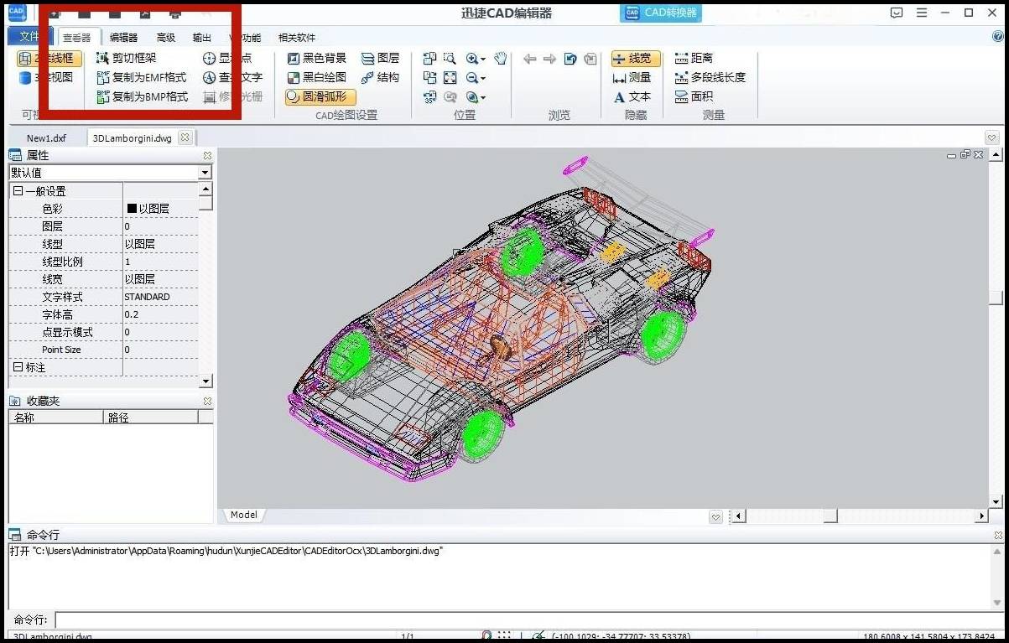Open the 文件 file menu button
Viewport: 1009px width, 643px height.
click(x=29, y=37)
